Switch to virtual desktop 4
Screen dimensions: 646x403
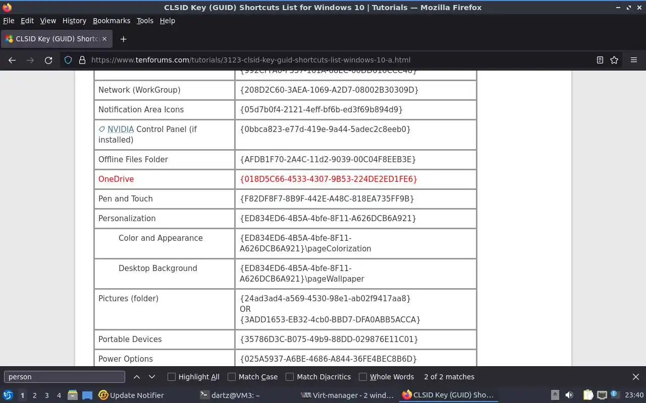(59, 395)
